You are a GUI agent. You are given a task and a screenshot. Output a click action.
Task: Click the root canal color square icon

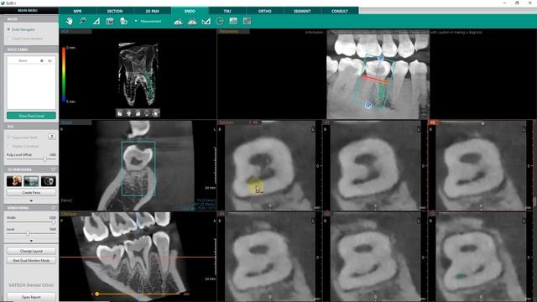(42, 60)
